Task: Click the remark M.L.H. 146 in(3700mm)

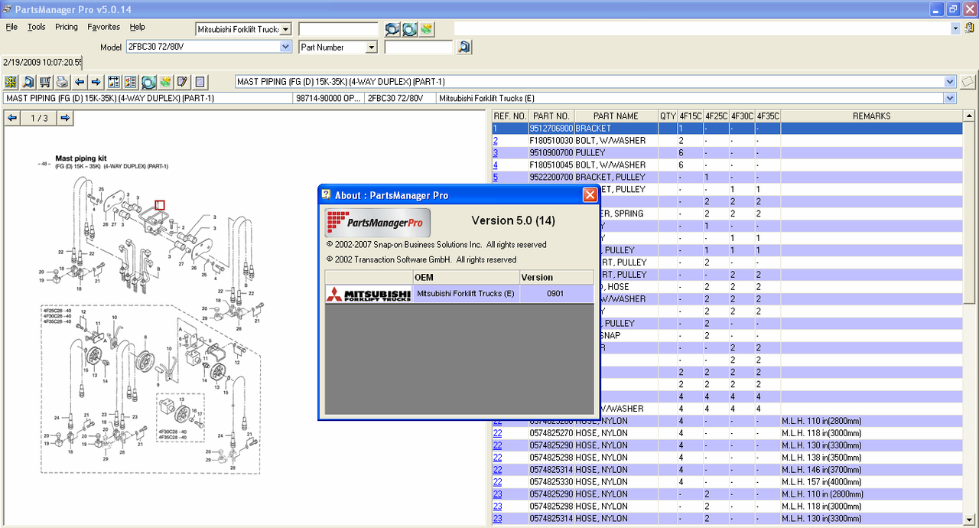Action: coord(822,470)
